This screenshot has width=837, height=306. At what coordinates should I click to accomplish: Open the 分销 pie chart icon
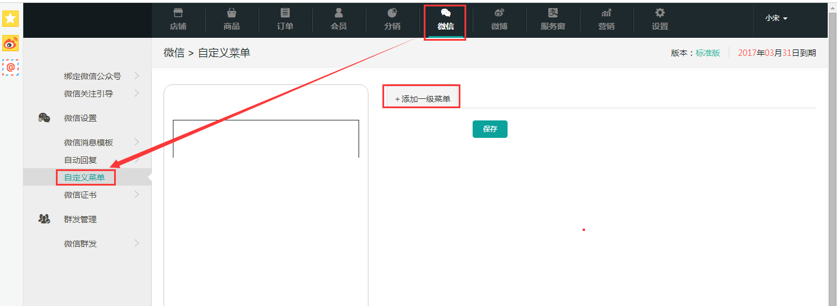coord(392,13)
